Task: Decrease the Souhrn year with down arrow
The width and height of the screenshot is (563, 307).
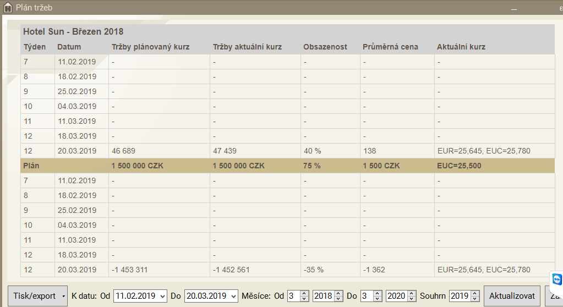Action: (x=474, y=299)
